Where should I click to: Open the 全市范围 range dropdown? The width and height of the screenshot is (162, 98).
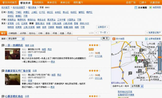point(137,86)
